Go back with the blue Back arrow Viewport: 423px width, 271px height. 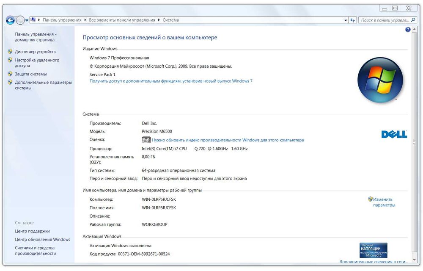pyautogui.click(x=10, y=20)
